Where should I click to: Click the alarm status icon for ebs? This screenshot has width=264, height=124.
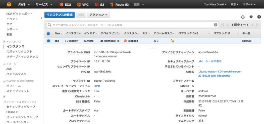tap(172, 41)
